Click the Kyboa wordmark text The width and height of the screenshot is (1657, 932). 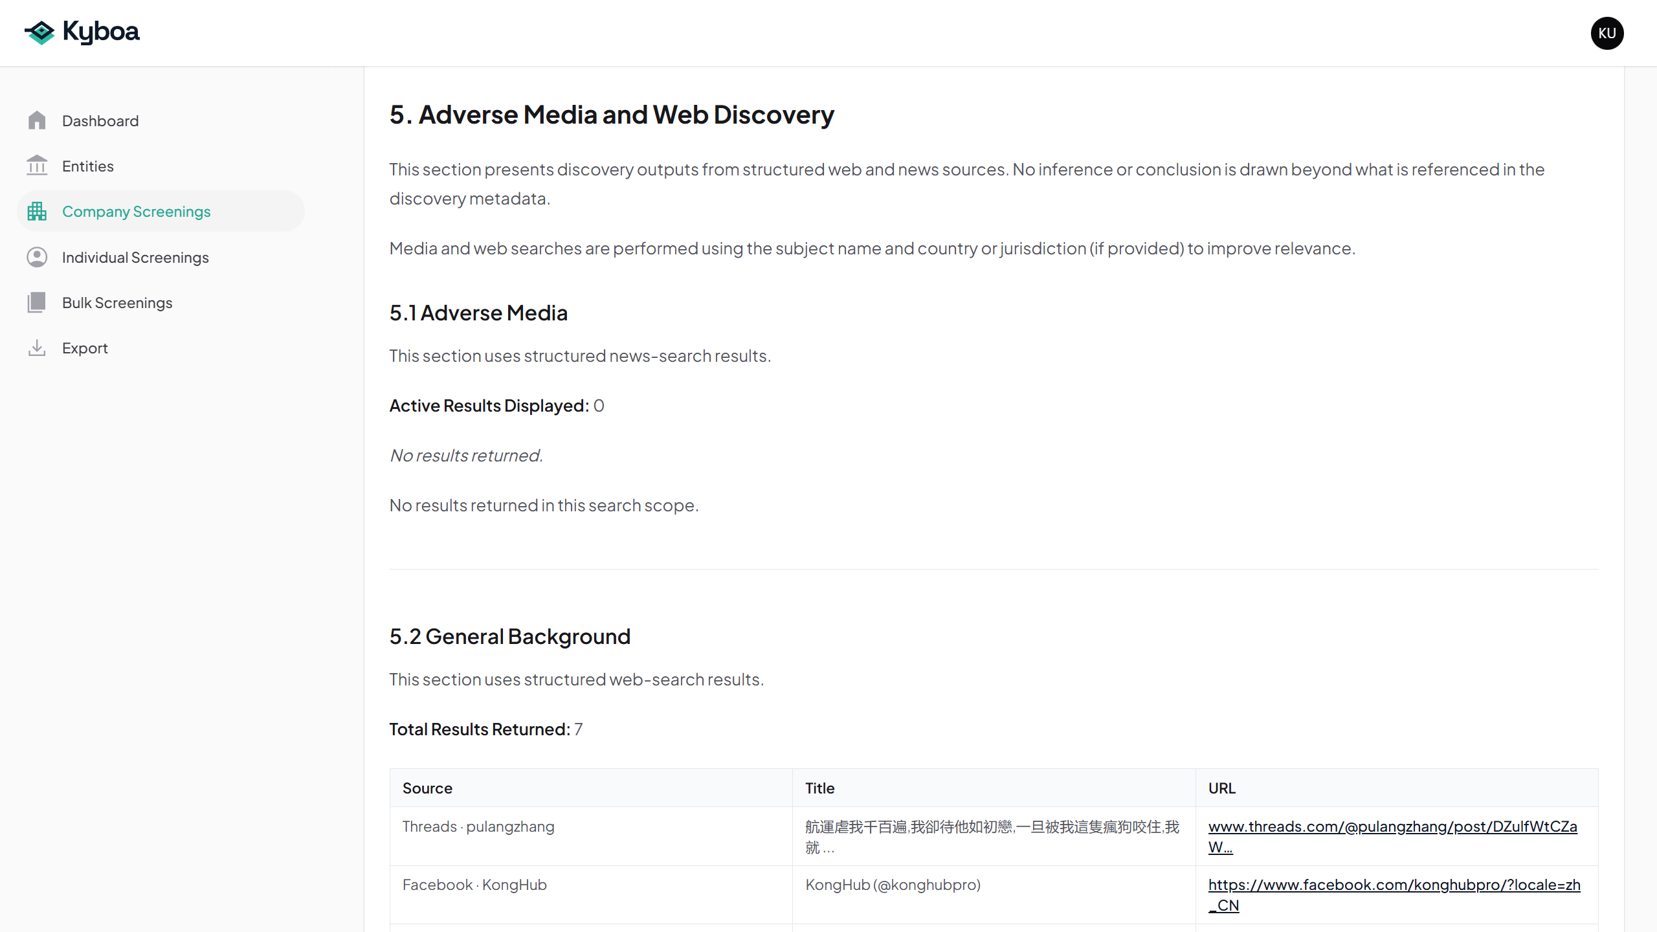pyautogui.click(x=101, y=32)
